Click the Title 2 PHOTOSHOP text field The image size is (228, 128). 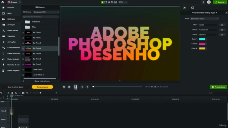tap(208, 30)
